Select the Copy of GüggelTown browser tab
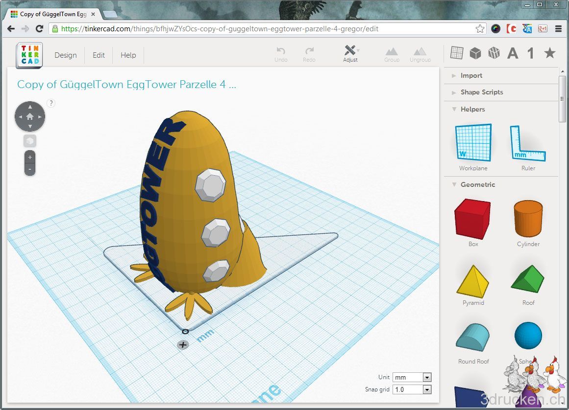The image size is (569, 410). [53, 14]
